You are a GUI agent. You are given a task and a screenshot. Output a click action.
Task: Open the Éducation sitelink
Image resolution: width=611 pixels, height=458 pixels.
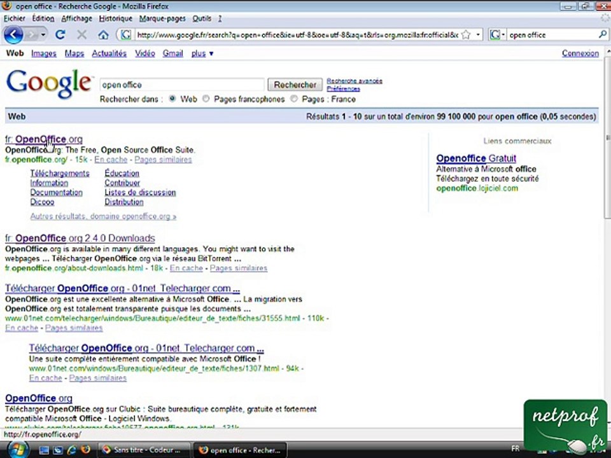(x=122, y=173)
